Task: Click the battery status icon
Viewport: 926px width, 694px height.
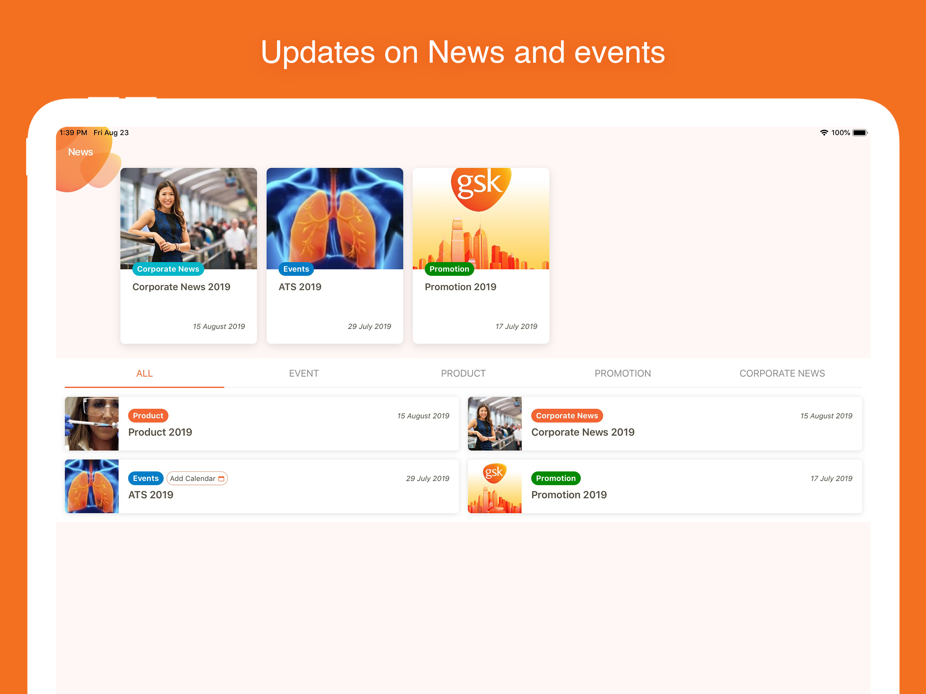Action: (860, 133)
